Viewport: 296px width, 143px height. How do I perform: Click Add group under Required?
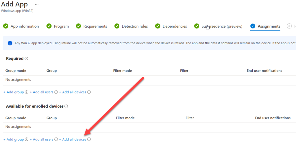pyautogui.click(x=14, y=92)
